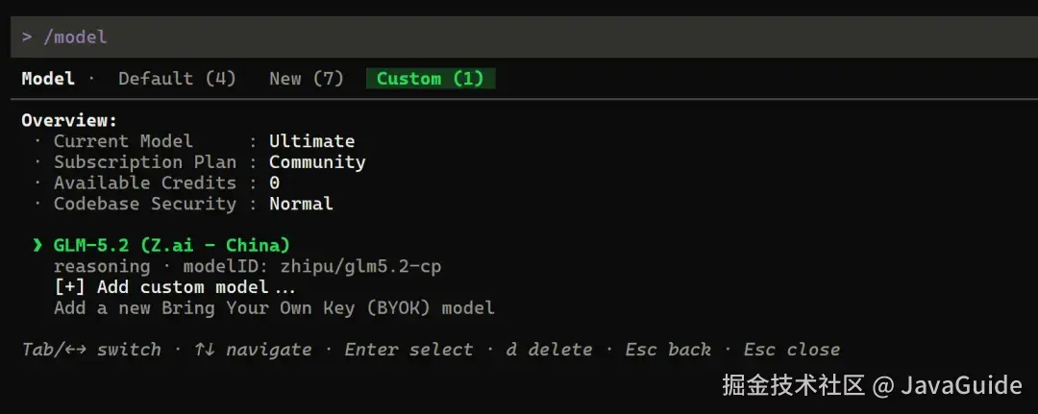Click the Current Model Ultimate value
Viewport: 1038px width, 414px height.
tap(311, 141)
